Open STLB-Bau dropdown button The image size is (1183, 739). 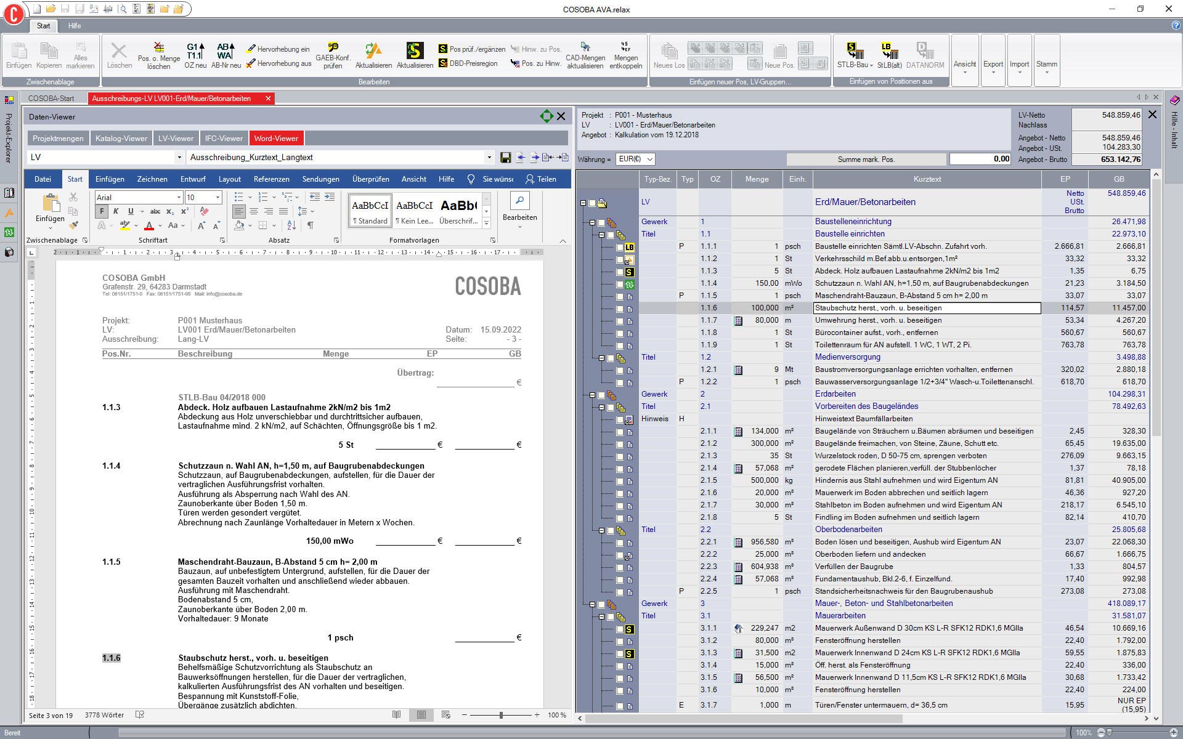(855, 55)
